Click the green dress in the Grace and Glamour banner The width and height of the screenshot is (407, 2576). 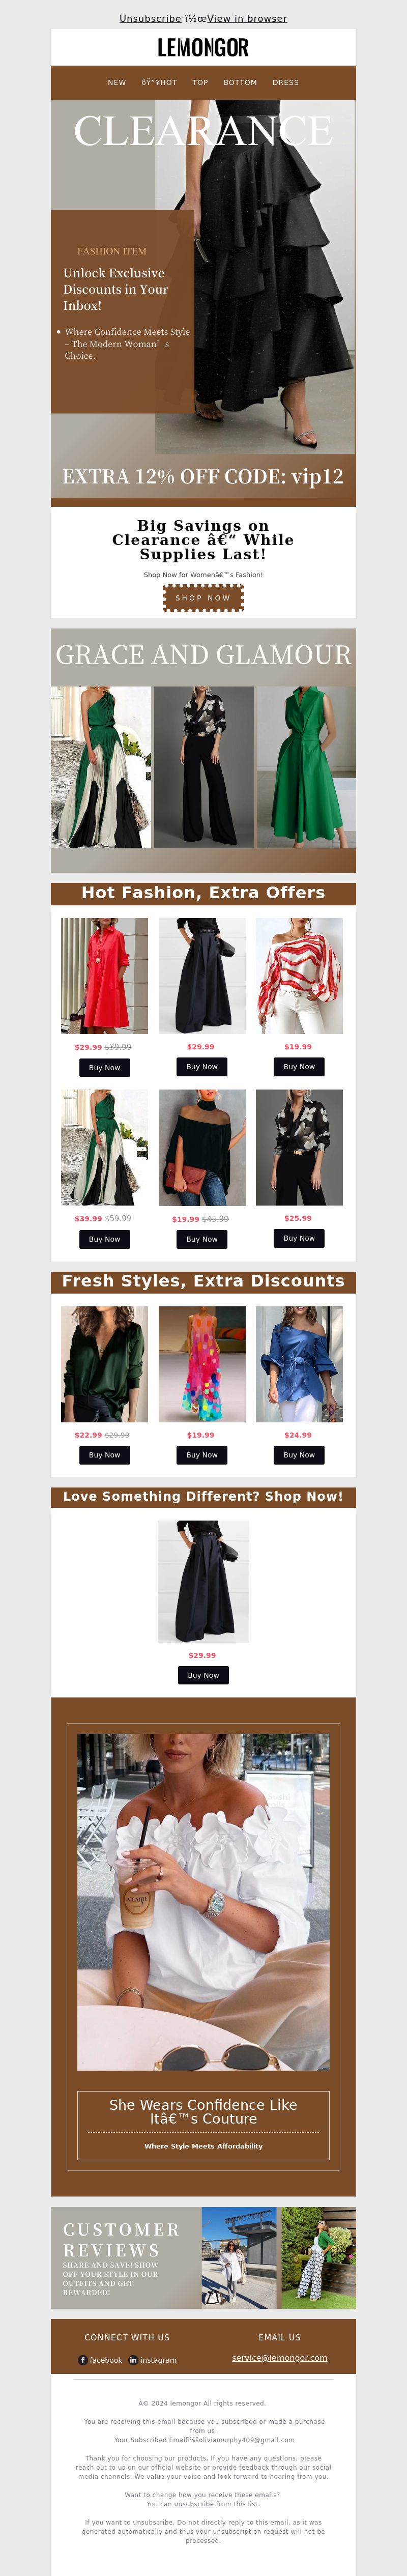(306, 767)
